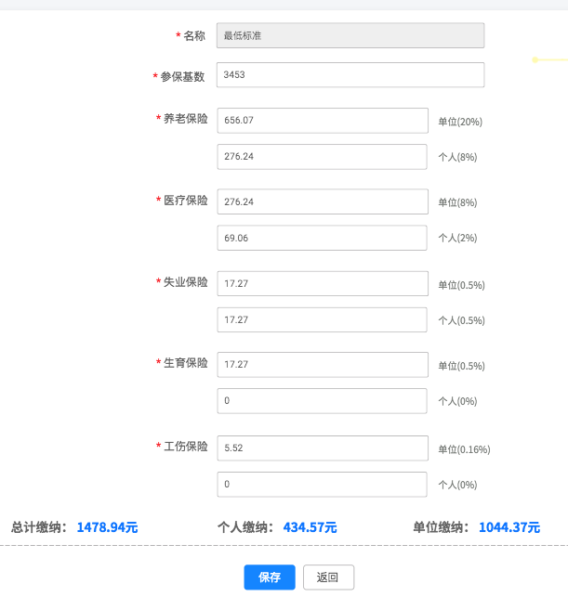Focus the 养老保险 个人(8%) input

[322, 157]
